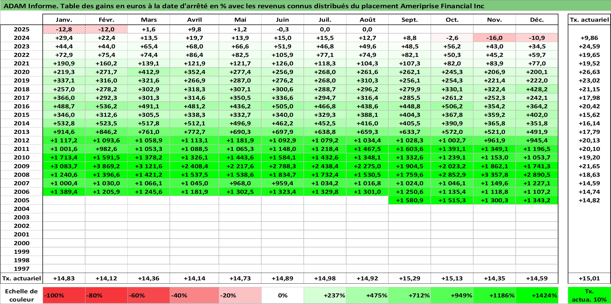Click the Echelle de couleur label
Image resolution: width=611 pixels, height=304 pixels.
(21, 295)
